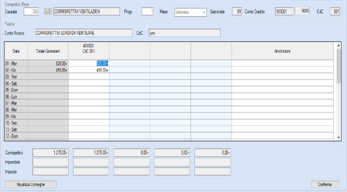Click the Conto Credito field showing 183001

[284, 11]
